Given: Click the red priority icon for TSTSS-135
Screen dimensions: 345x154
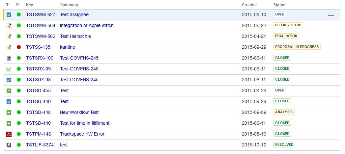Looking at the screenshot, I should (19, 47).
